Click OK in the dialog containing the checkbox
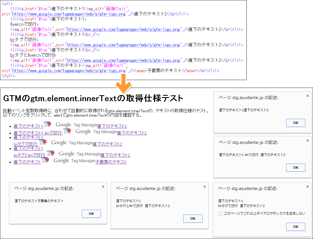 [295, 227]
